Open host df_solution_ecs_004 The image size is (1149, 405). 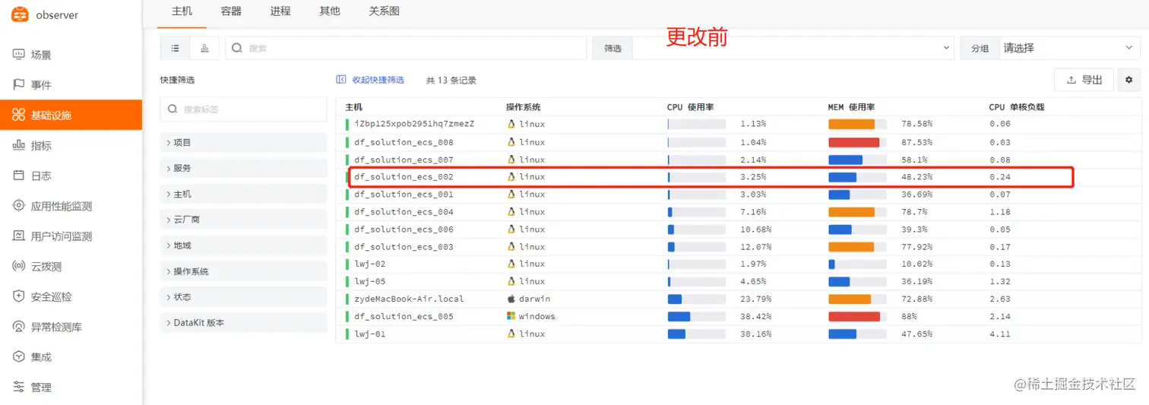[404, 212]
